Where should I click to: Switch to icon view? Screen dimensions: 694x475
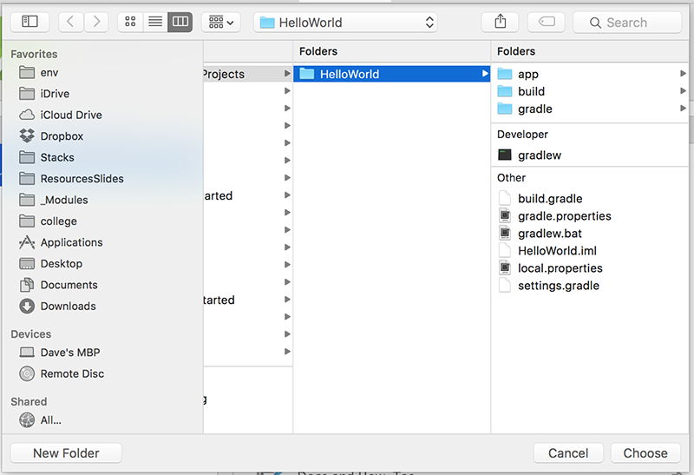pyautogui.click(x=130, y=22)
